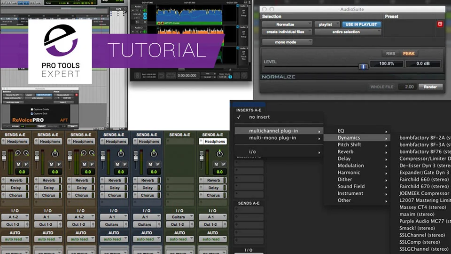Screen dimensions: 451x254
Task: Select PEAK mode in Normalize
Action: point(408,54)
